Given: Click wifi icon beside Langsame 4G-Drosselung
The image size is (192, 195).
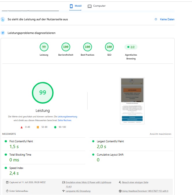Looking at the screenshot, I should click(x=64, y=191).
